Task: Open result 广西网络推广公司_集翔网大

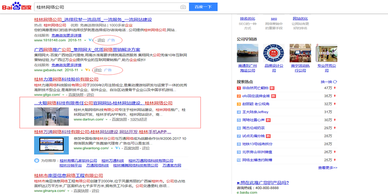Action: click(x=87, y=49)
